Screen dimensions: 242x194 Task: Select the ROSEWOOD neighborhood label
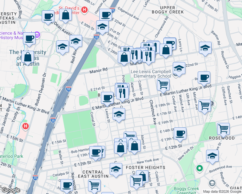click(222, 138)
